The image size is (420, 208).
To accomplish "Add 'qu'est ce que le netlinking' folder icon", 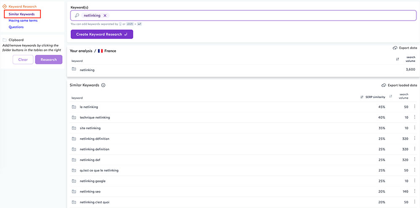I will [74, 170].
